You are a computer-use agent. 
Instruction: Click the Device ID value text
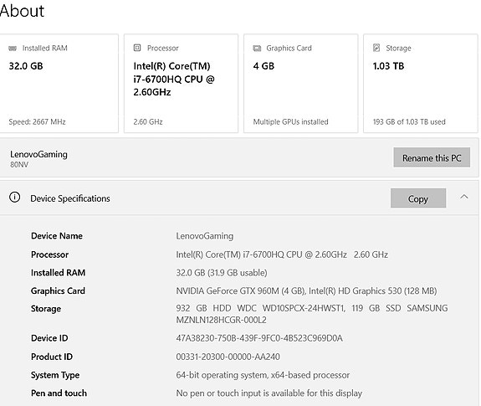(x=259, y=338)
